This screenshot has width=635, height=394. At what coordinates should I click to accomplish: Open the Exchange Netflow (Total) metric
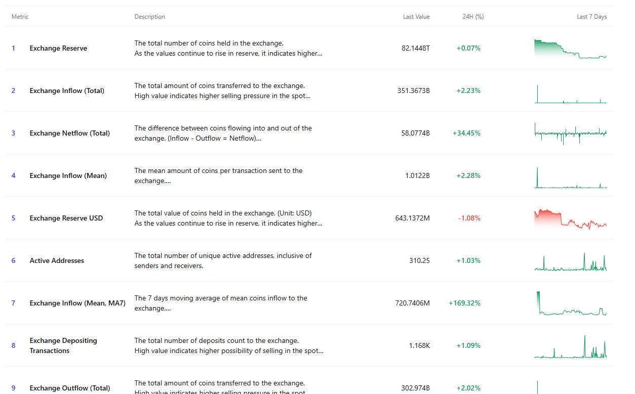(69, 134)
